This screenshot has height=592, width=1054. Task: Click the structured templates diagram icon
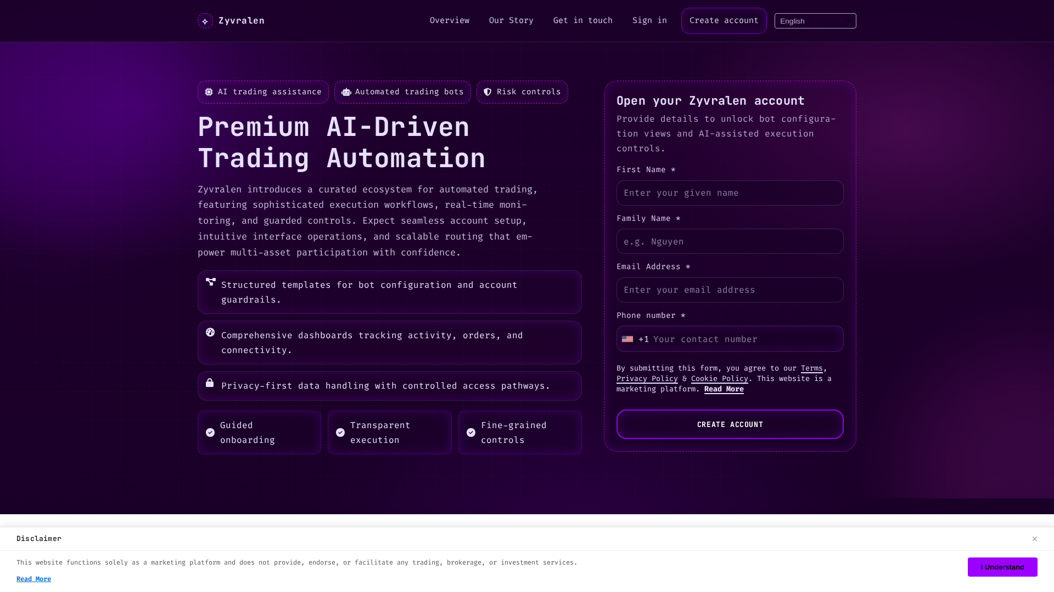click(x=211, y=282)
